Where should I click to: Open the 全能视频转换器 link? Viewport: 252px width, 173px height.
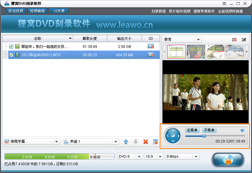point(230,11)
